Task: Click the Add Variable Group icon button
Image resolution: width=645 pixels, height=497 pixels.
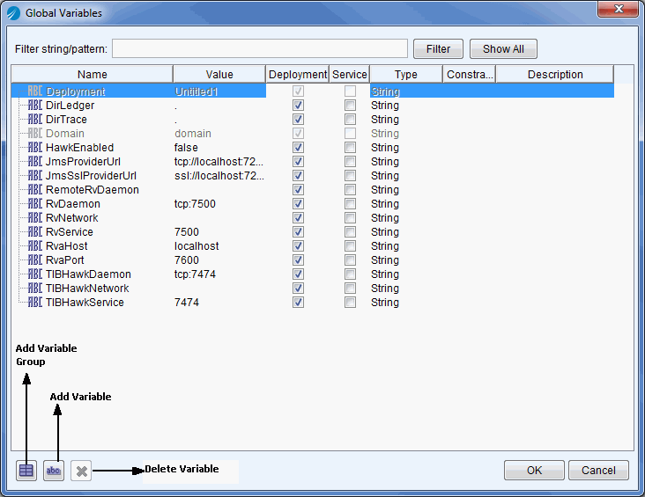Action: (x=26, y=471)
